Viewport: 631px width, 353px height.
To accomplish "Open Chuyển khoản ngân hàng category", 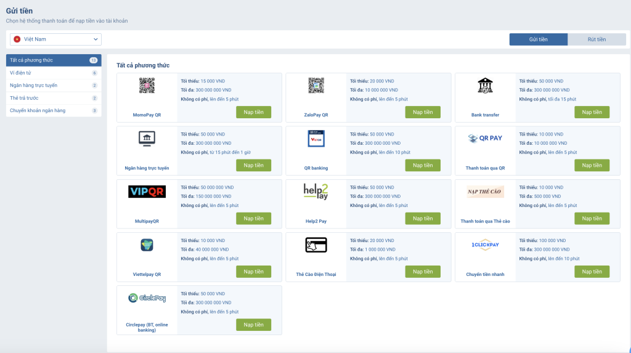I will coord(53,111).
